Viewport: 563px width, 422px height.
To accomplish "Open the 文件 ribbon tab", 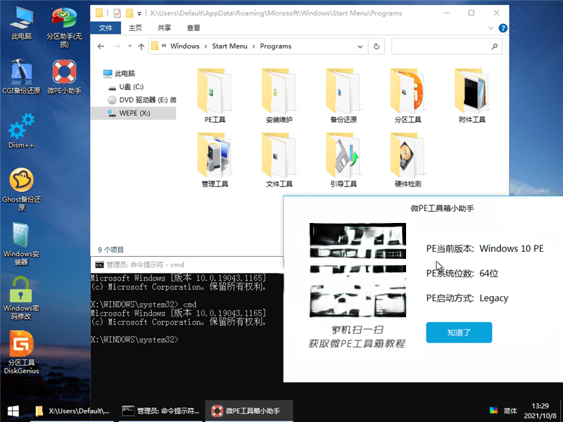I will (106, 27).
